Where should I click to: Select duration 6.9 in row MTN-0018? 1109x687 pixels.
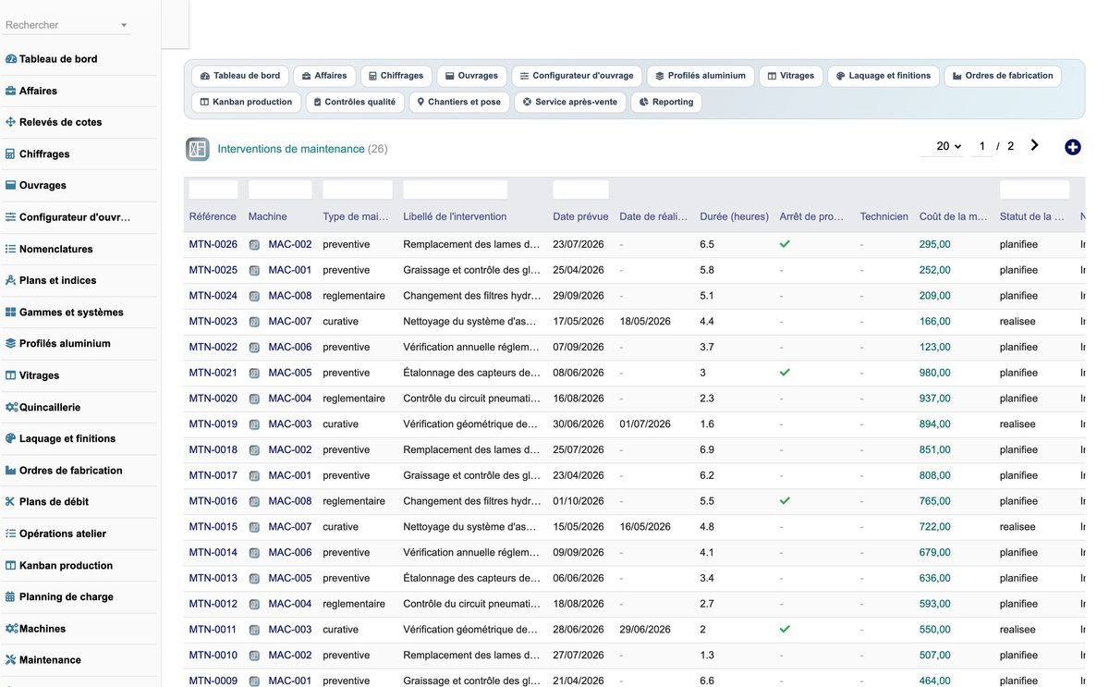(x=708, y=449)
